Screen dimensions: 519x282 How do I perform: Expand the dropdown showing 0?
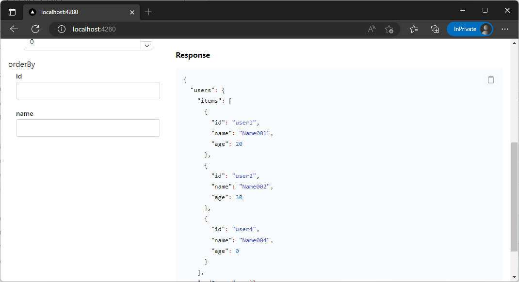tap(146, 46)
